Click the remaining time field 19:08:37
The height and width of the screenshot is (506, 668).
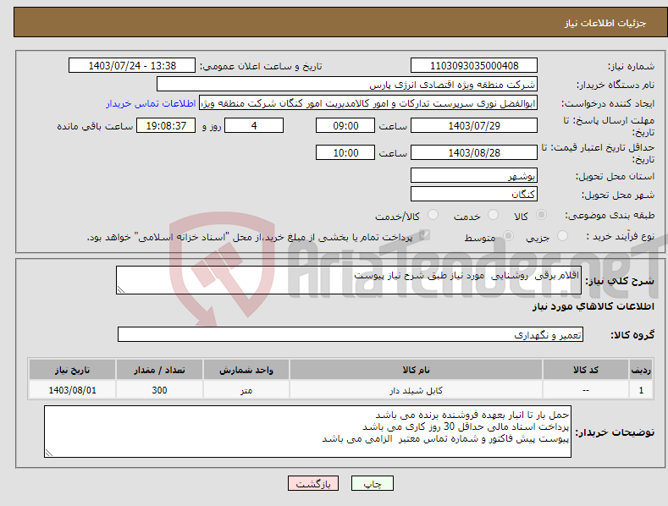[166, 125]
